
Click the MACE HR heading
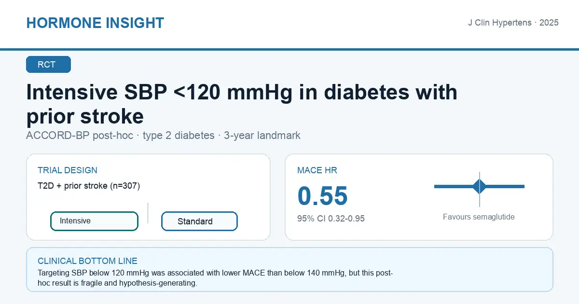coord(317,170)
